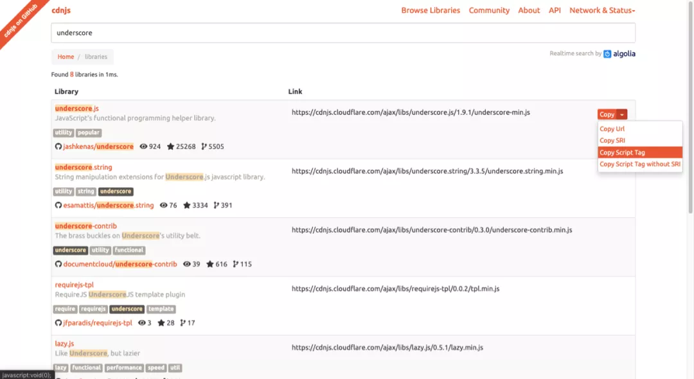694x379 pixels.
Task: Click star icon next to 3334
Action: [x=187, y=205]
